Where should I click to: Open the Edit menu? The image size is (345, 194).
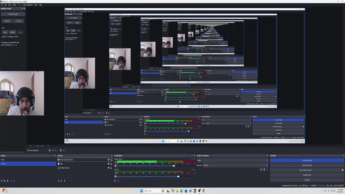pyautogui.click(x=5, y=5)
